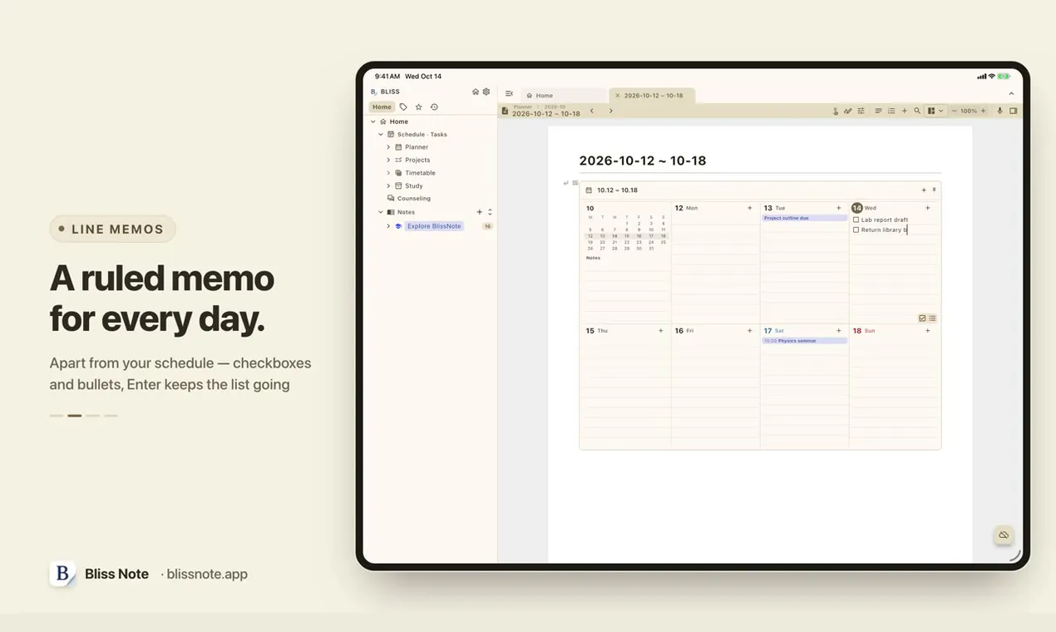The width and height of the screenshot is (1056, 632).
Task: Open the settings gear in the sidebar header
Action: [x=486, y=91]
